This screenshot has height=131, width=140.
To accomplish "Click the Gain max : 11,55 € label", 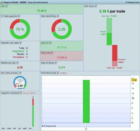I will click(x=109, y=16).
